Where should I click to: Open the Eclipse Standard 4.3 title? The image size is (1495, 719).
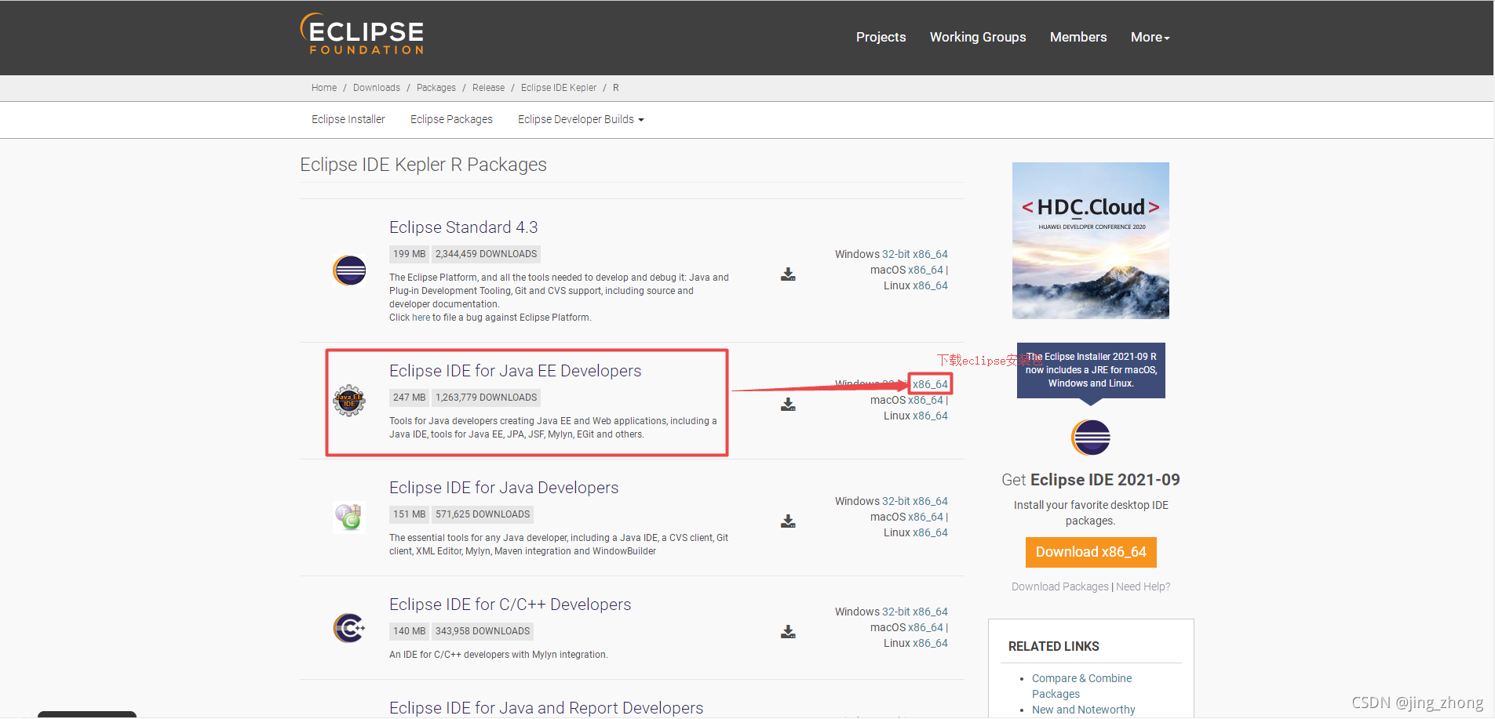click(x=463, y=227)
